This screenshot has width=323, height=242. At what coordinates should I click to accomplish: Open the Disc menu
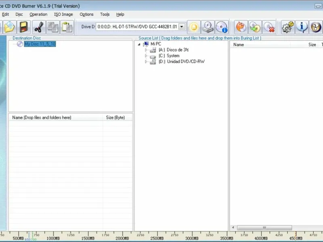click(x=19, y=15)
